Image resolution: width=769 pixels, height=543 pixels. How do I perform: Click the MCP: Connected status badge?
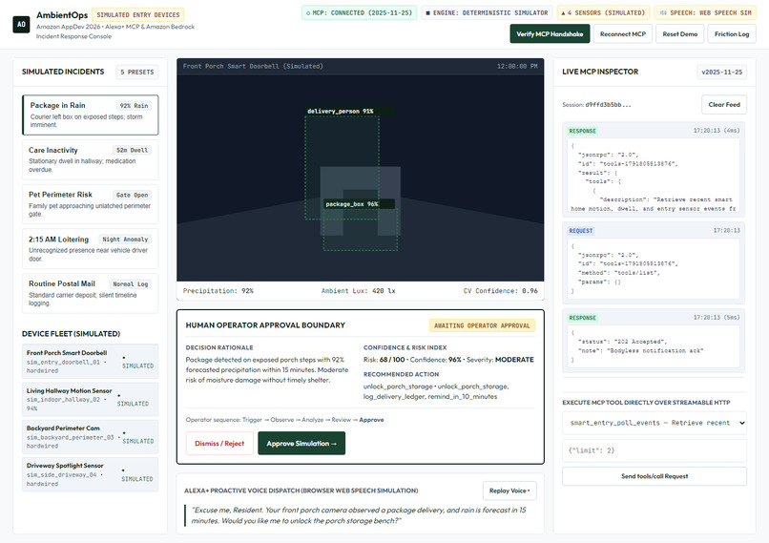click(359, 12)
